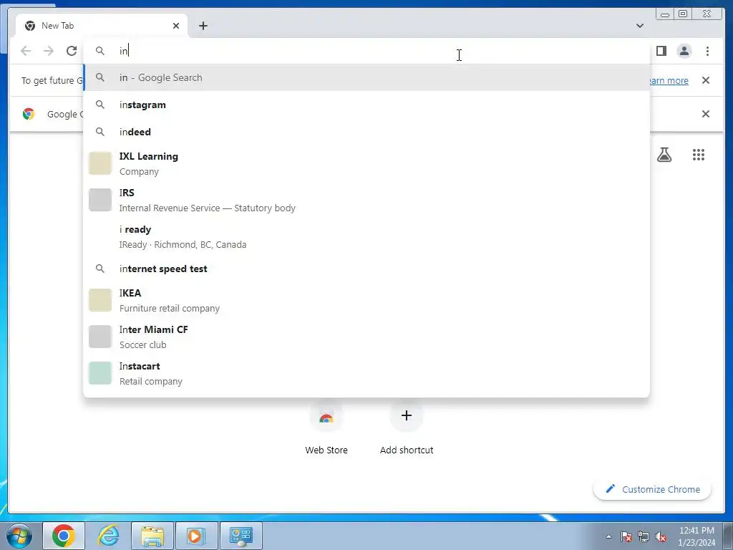This screenshot has width=733, height=550.
Task: Click the IXL Learning thumbnail image
Action: 100,163
